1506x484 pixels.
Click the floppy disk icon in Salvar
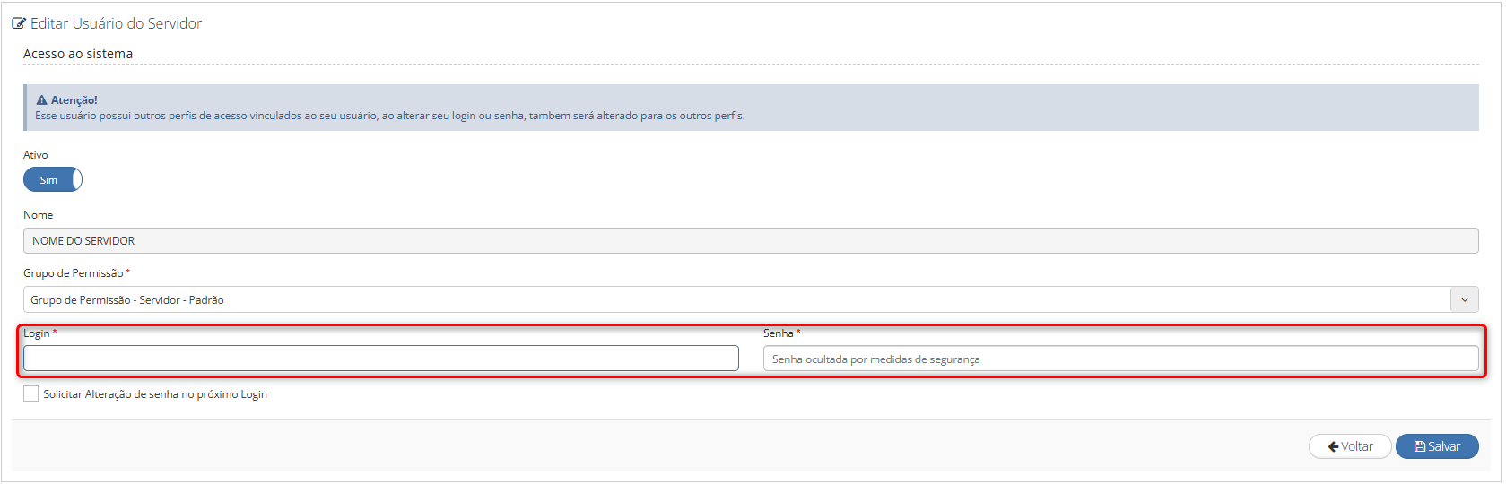pos(1420,446)
